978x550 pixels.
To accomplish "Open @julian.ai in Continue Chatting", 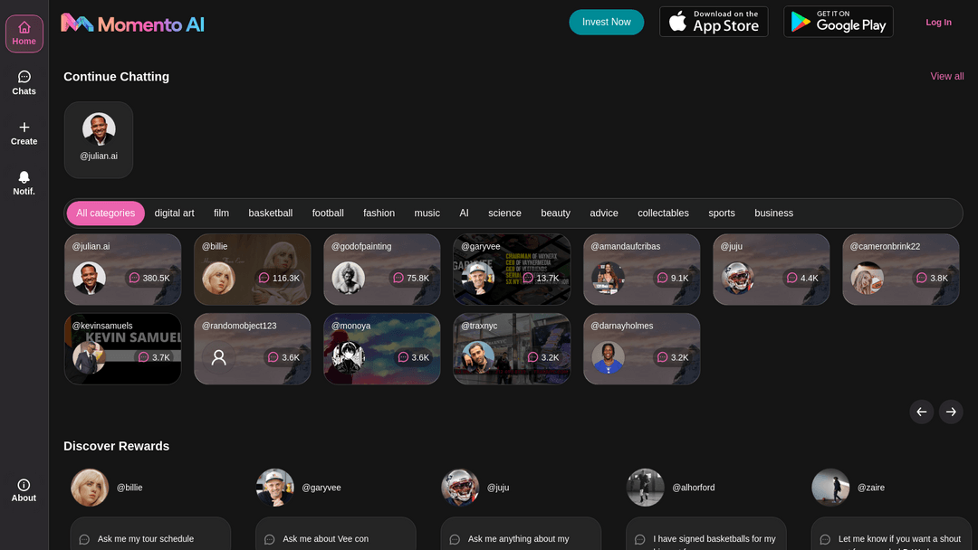I will (99, 140).
